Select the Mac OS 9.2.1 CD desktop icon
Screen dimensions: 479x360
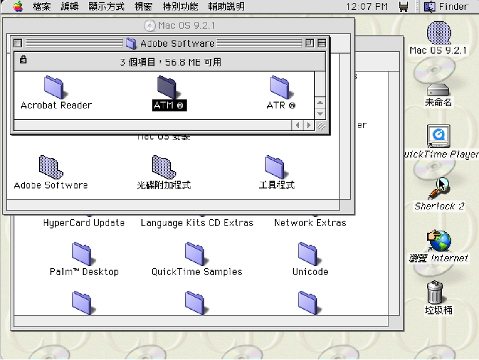pyautogui.click(x=439, y=33)
